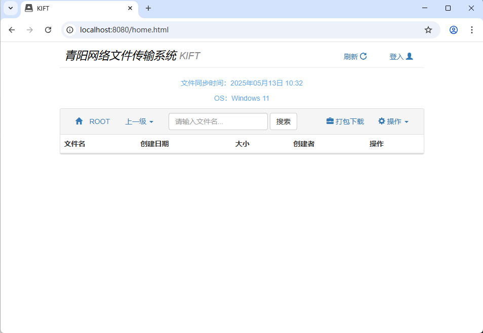Expand the 上一级 dropdown
Screen dimensions: 483x333
coord(140,121)
